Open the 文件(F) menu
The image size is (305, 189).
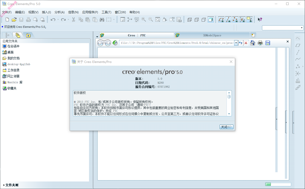7,12
